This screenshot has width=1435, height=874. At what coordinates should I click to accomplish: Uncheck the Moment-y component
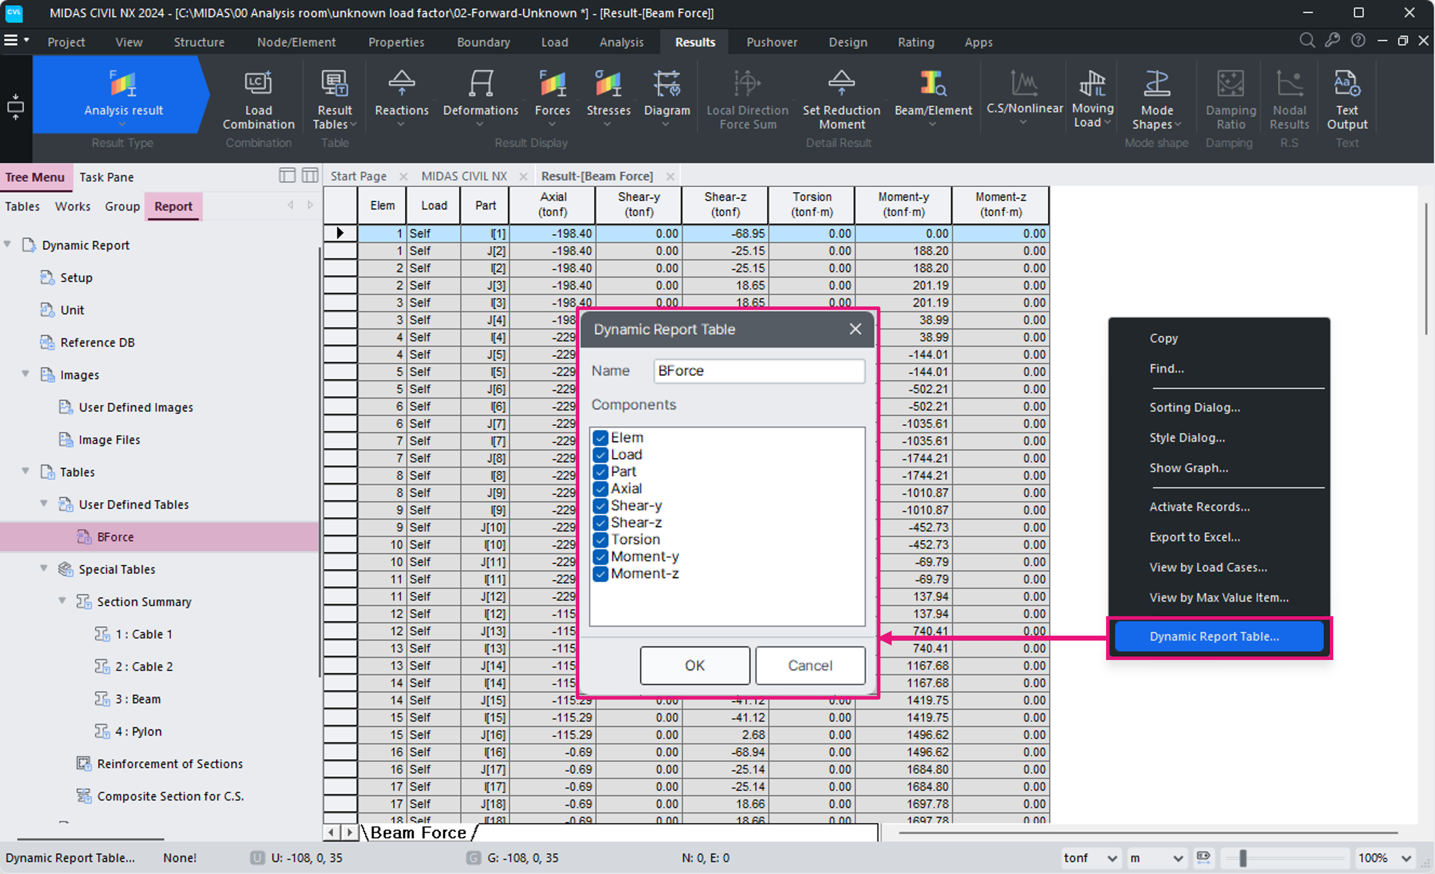tap(601, 557)
